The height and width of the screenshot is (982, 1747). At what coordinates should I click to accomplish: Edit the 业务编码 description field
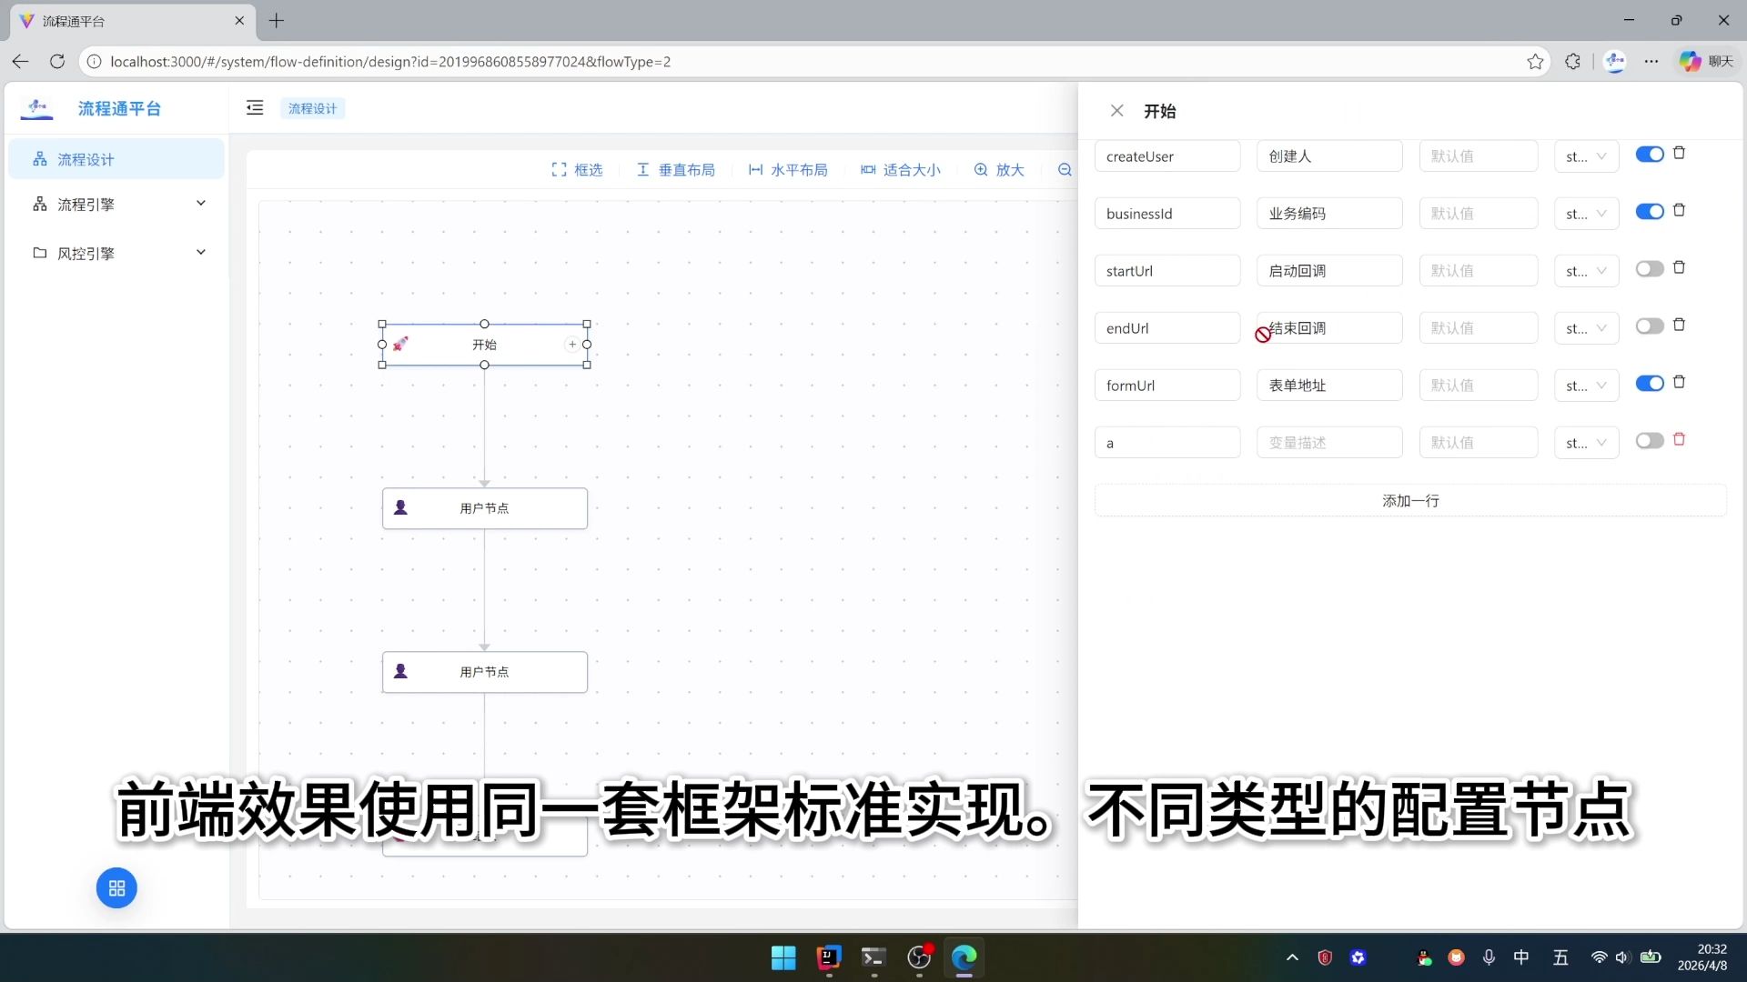1329,214
